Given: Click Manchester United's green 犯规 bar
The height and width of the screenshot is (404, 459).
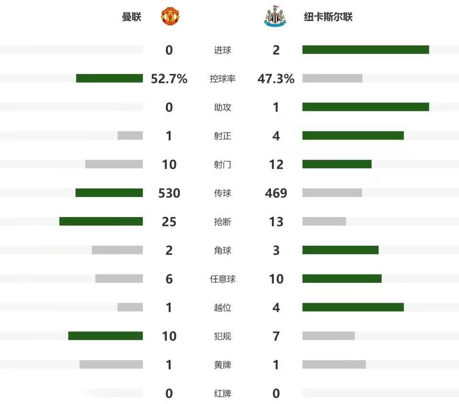Looking at the screenshot, I should tap(105, 336).
